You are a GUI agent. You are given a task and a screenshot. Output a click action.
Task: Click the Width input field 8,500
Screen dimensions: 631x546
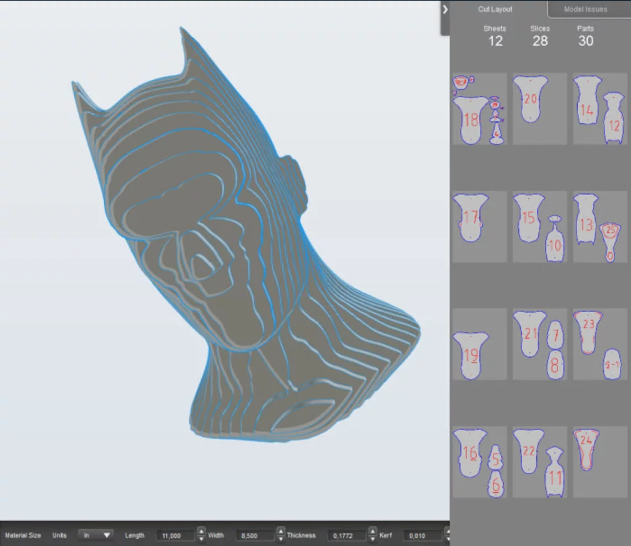pyautogui.click(x=256, y=535)
